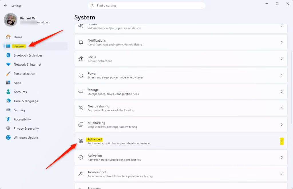This screenshot has width=293, height=189.
Task: Open Time & language section label
Action: 26,101
